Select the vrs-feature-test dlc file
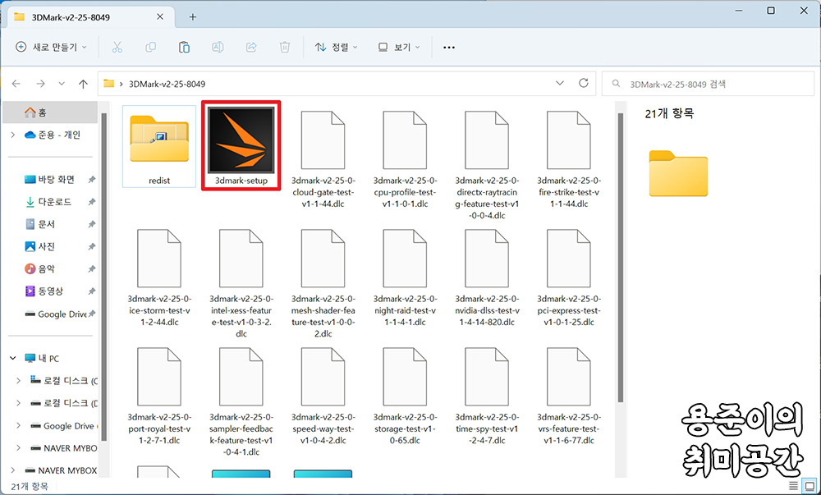 (569, 396)
